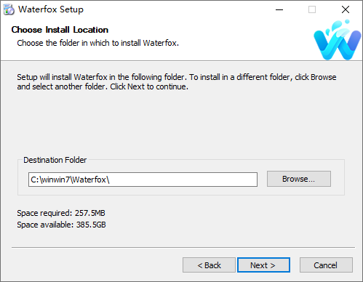This screenshot has height=282, width=363.
Task: Close the setup window with X
Action: point(346,9)
